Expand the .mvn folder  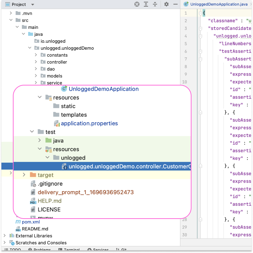coord(11,13)
